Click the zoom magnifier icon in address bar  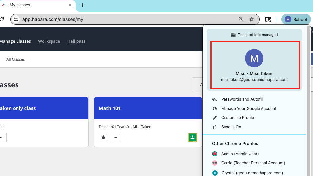point(241,19)
